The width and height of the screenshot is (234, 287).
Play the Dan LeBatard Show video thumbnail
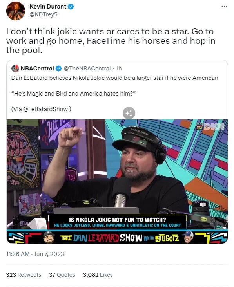pos(117,181)
